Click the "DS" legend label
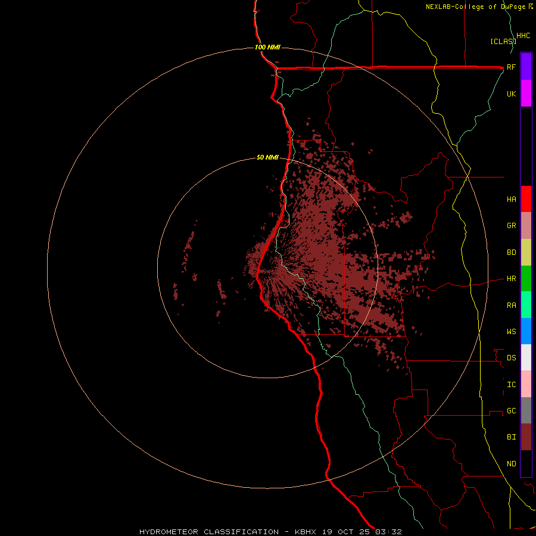This screenshot has height=536, width=536. pyautogui.click(x=511, y=357)
